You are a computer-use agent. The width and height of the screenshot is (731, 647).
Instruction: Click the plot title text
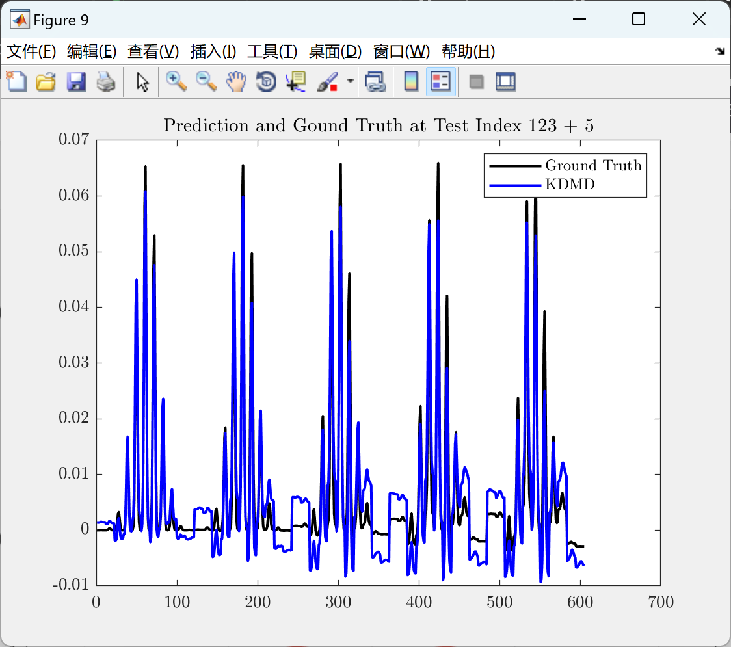378,125
